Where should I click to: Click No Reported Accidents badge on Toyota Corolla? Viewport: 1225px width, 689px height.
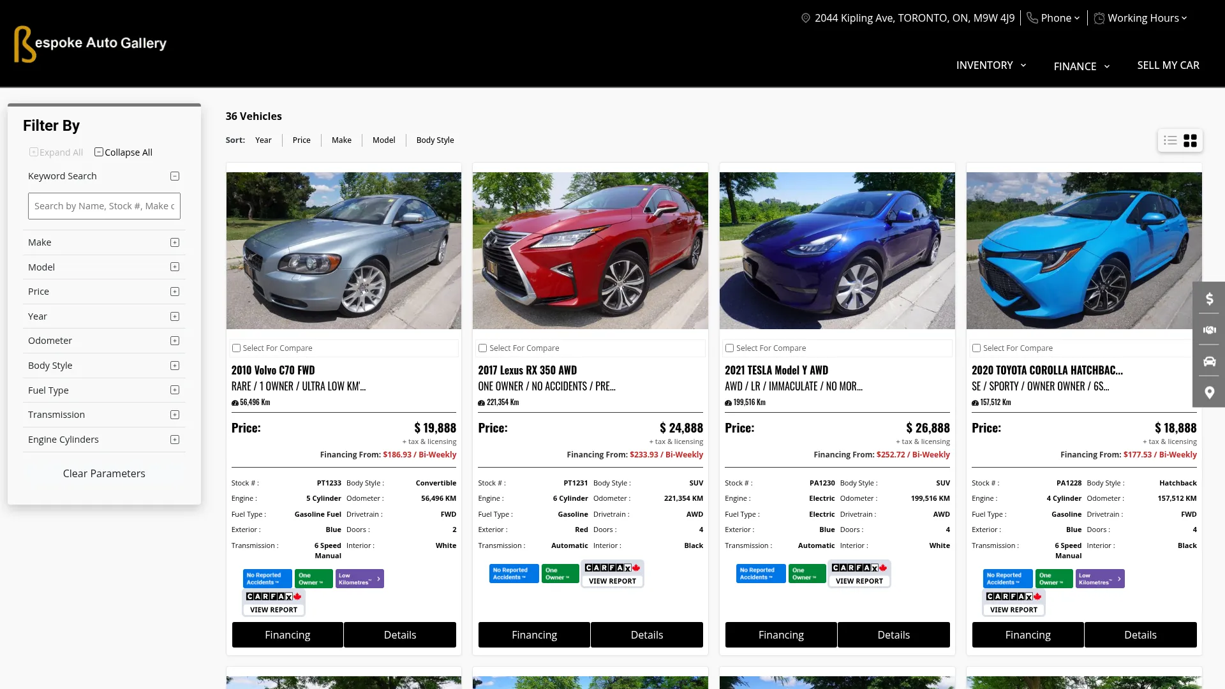[x=1008, y=579]
